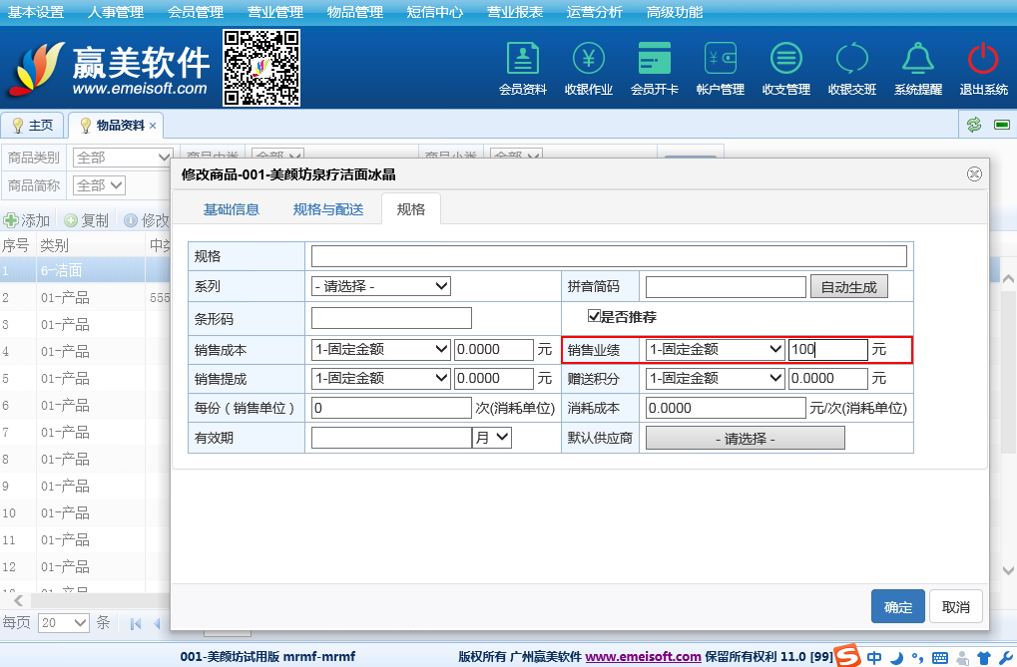
Task: Select the 规格与配送 tab
Action: 328,209
